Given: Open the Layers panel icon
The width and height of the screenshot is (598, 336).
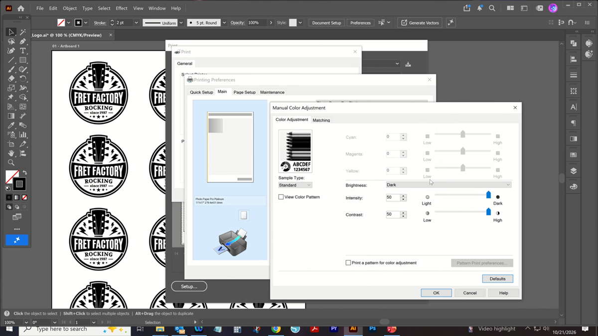Looking at the screenshot, I should coord(574,171).
